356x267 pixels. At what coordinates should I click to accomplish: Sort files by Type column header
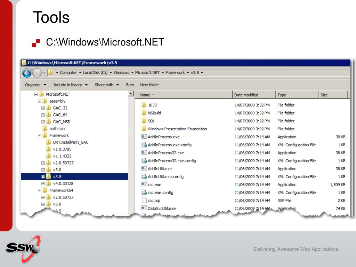pyautogui.click(x=297, y=95)
